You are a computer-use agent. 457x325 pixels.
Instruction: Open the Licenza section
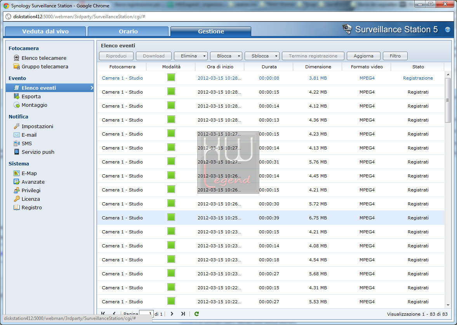pos(27,199)
